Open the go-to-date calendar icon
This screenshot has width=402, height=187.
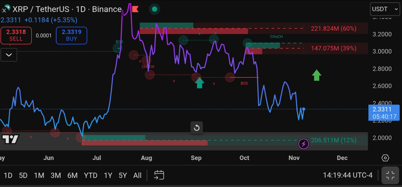coord(159,175)
